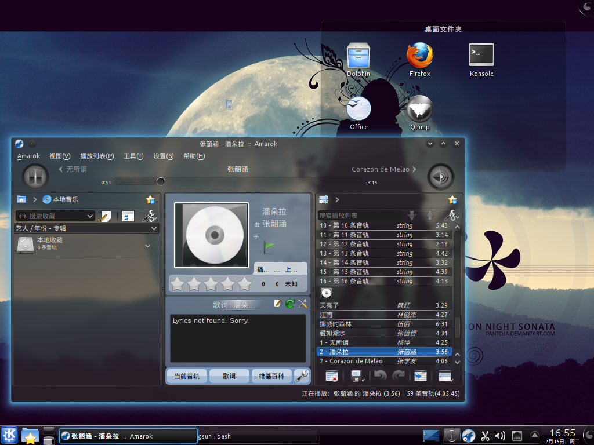Open playlist bookmarks star icon

click(x=452, y=199)
